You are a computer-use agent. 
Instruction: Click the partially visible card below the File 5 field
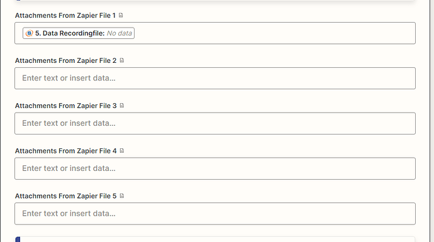(x=215, y=239)
